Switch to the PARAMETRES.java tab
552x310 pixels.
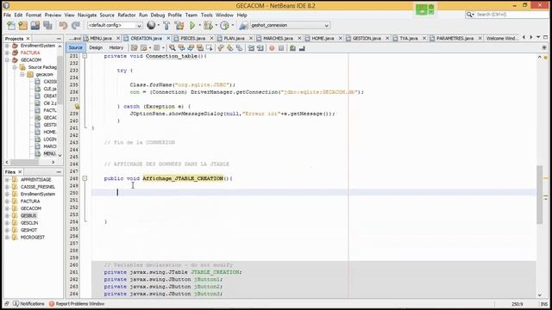pyautogui.click(x=455, y=38)
